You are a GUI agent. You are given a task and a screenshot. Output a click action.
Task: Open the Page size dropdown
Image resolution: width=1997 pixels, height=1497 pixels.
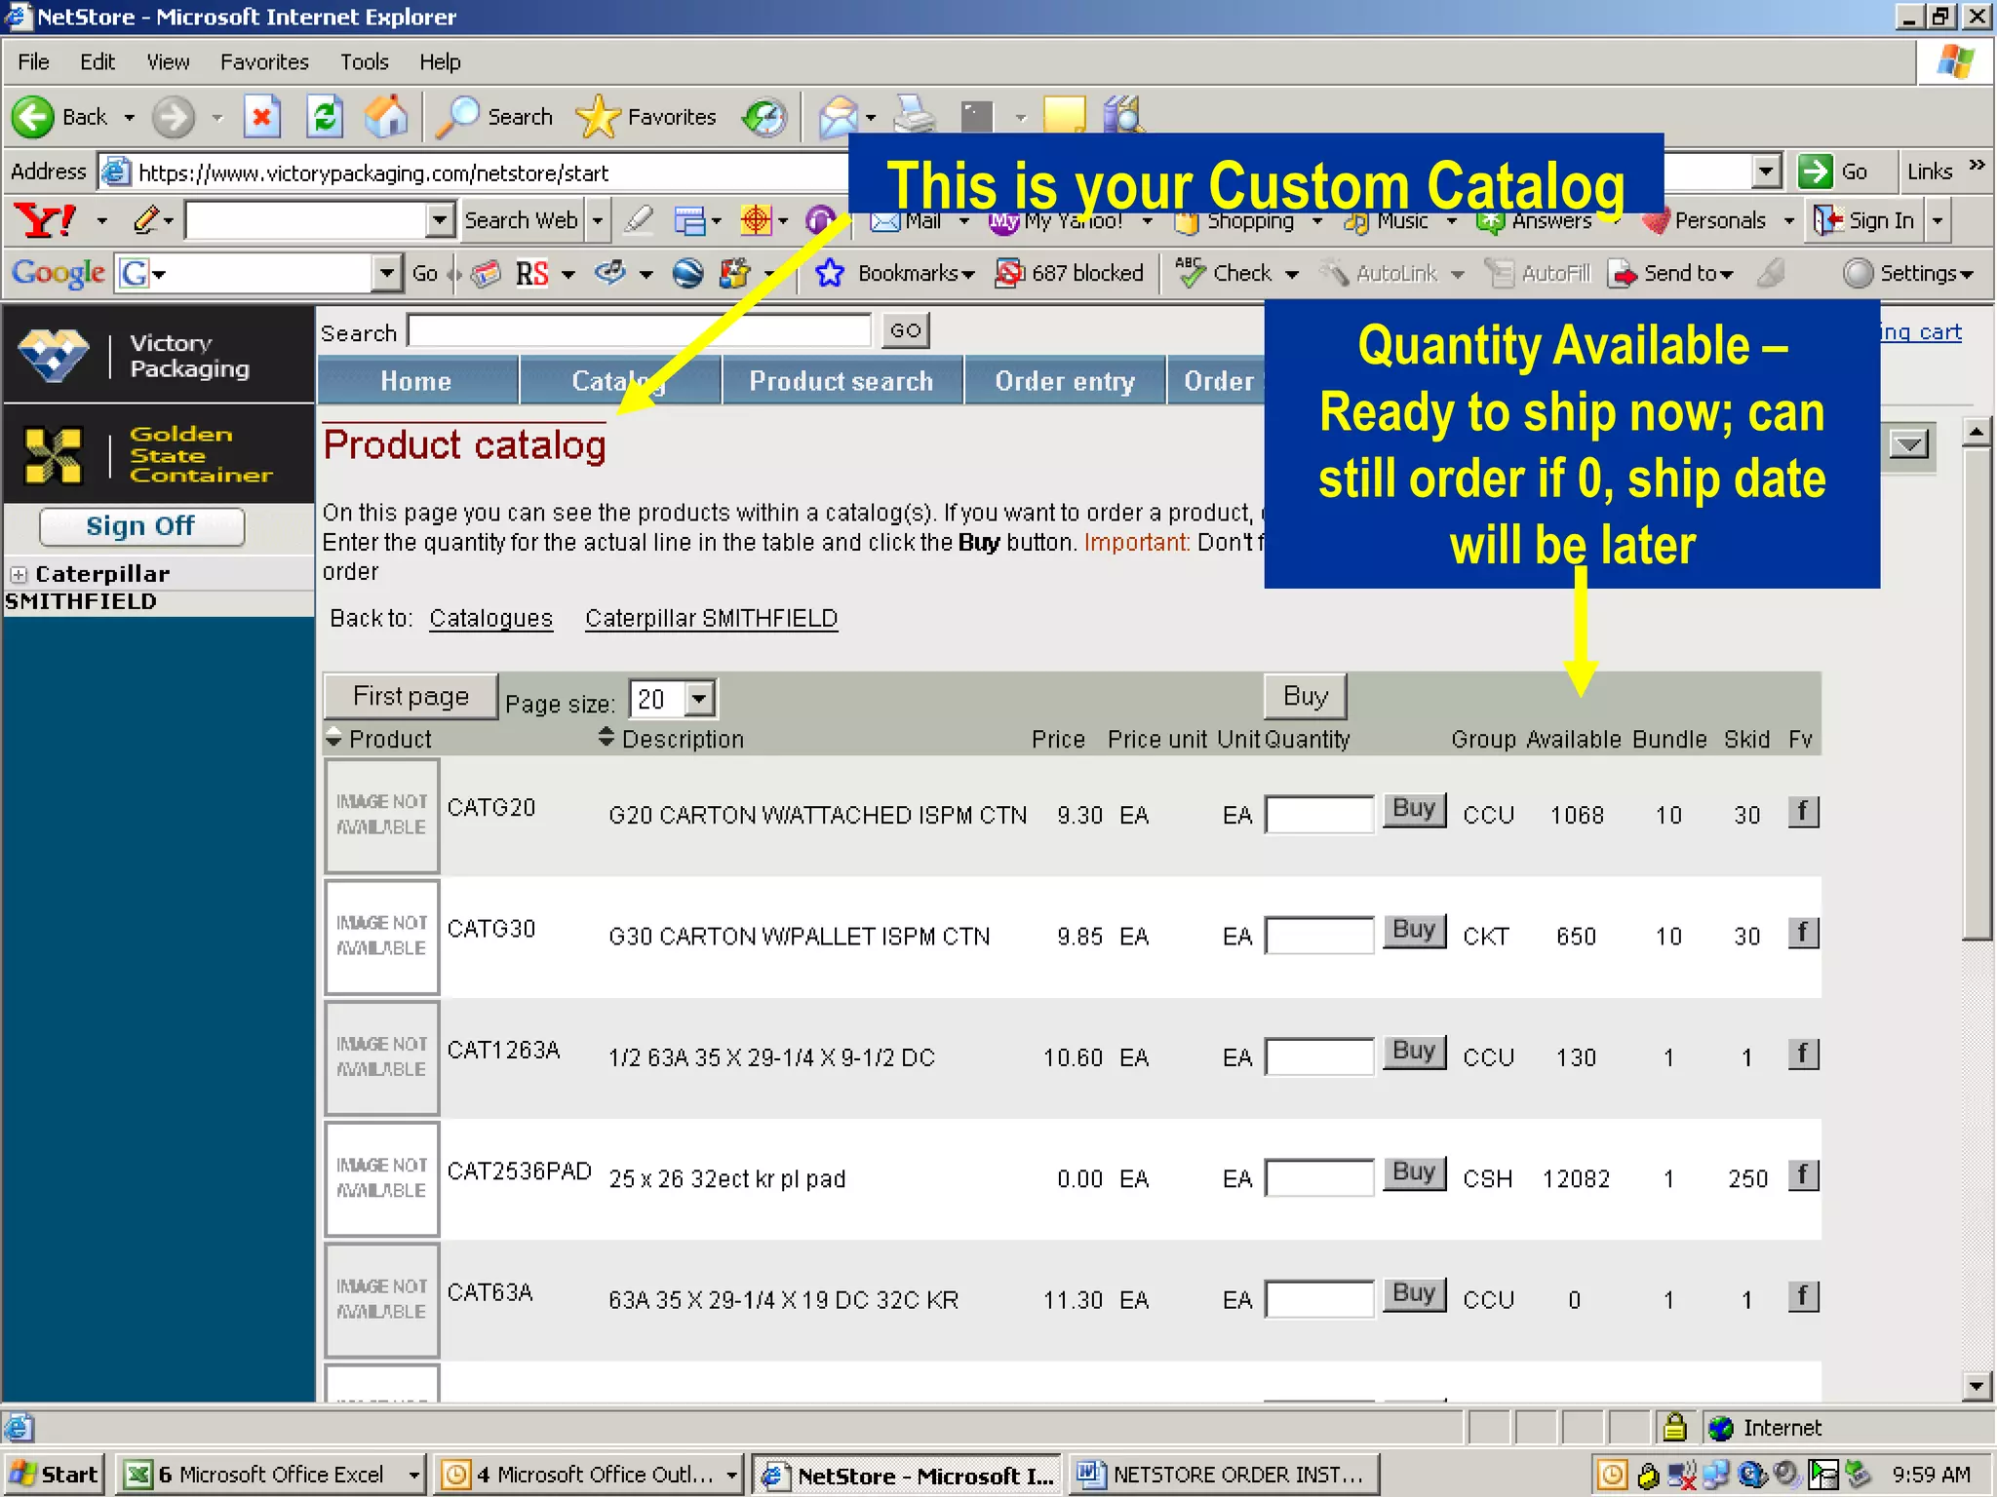coord(699,699)
